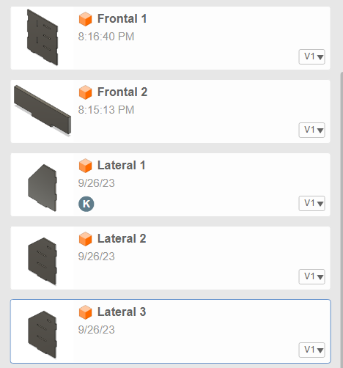Click the orange cube icon beside Frontal 2
This screenshot has height=368, width=343.
[85, 92]
